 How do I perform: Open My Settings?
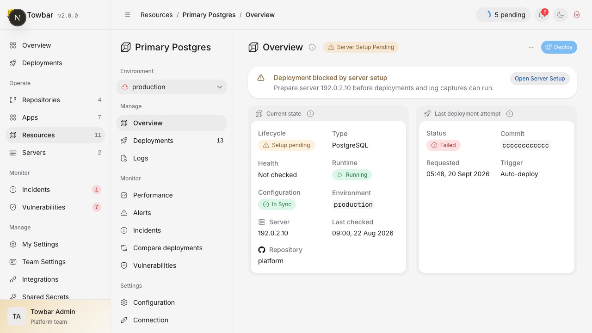[55, 244]
